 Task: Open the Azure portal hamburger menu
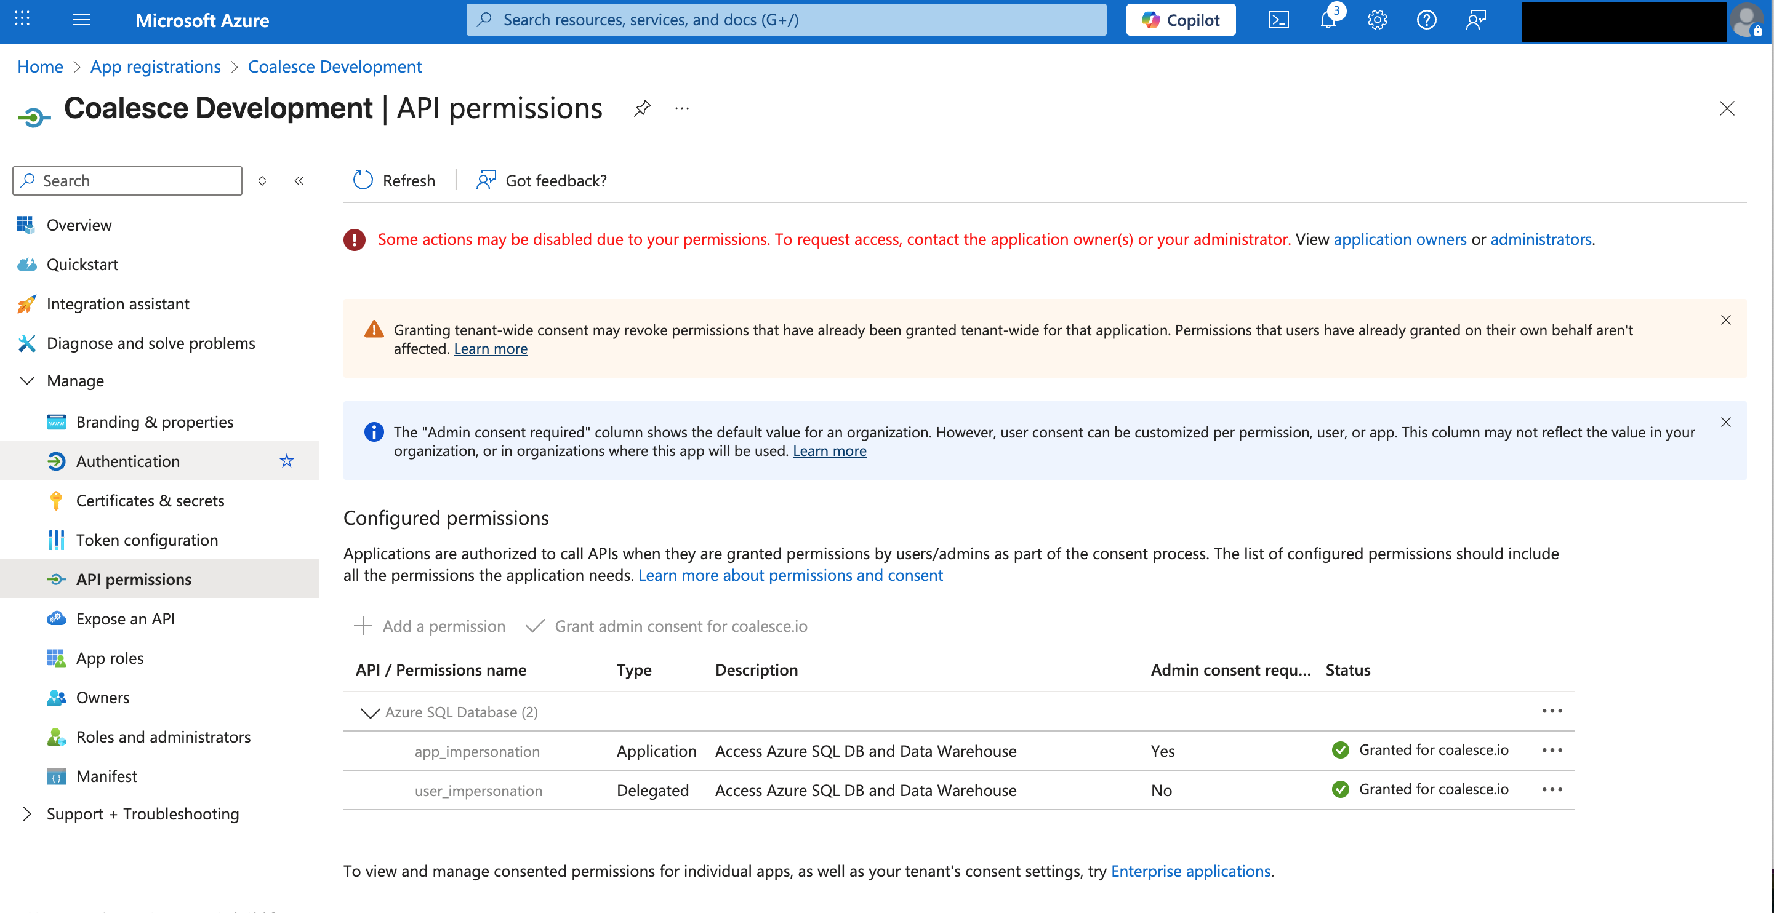pyautogui.click(x=81, y=20)
